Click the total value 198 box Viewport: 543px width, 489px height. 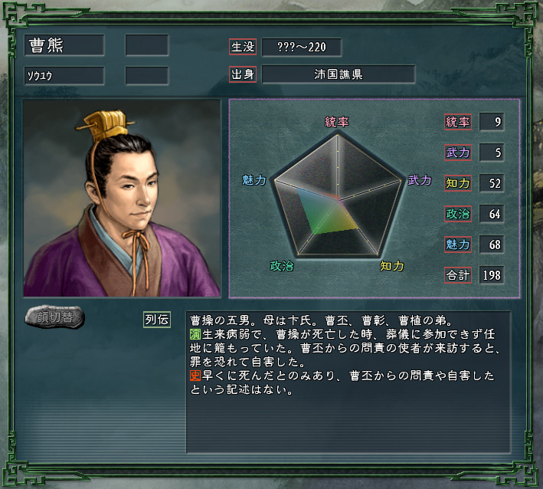click(492, 275)
